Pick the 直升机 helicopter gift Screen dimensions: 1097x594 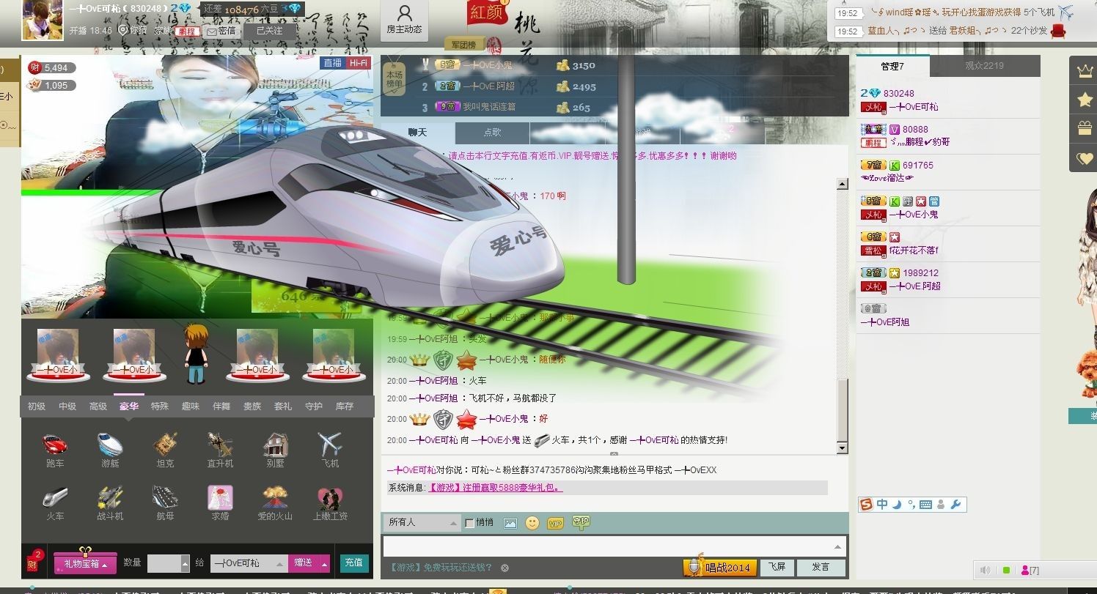(220, 450)
